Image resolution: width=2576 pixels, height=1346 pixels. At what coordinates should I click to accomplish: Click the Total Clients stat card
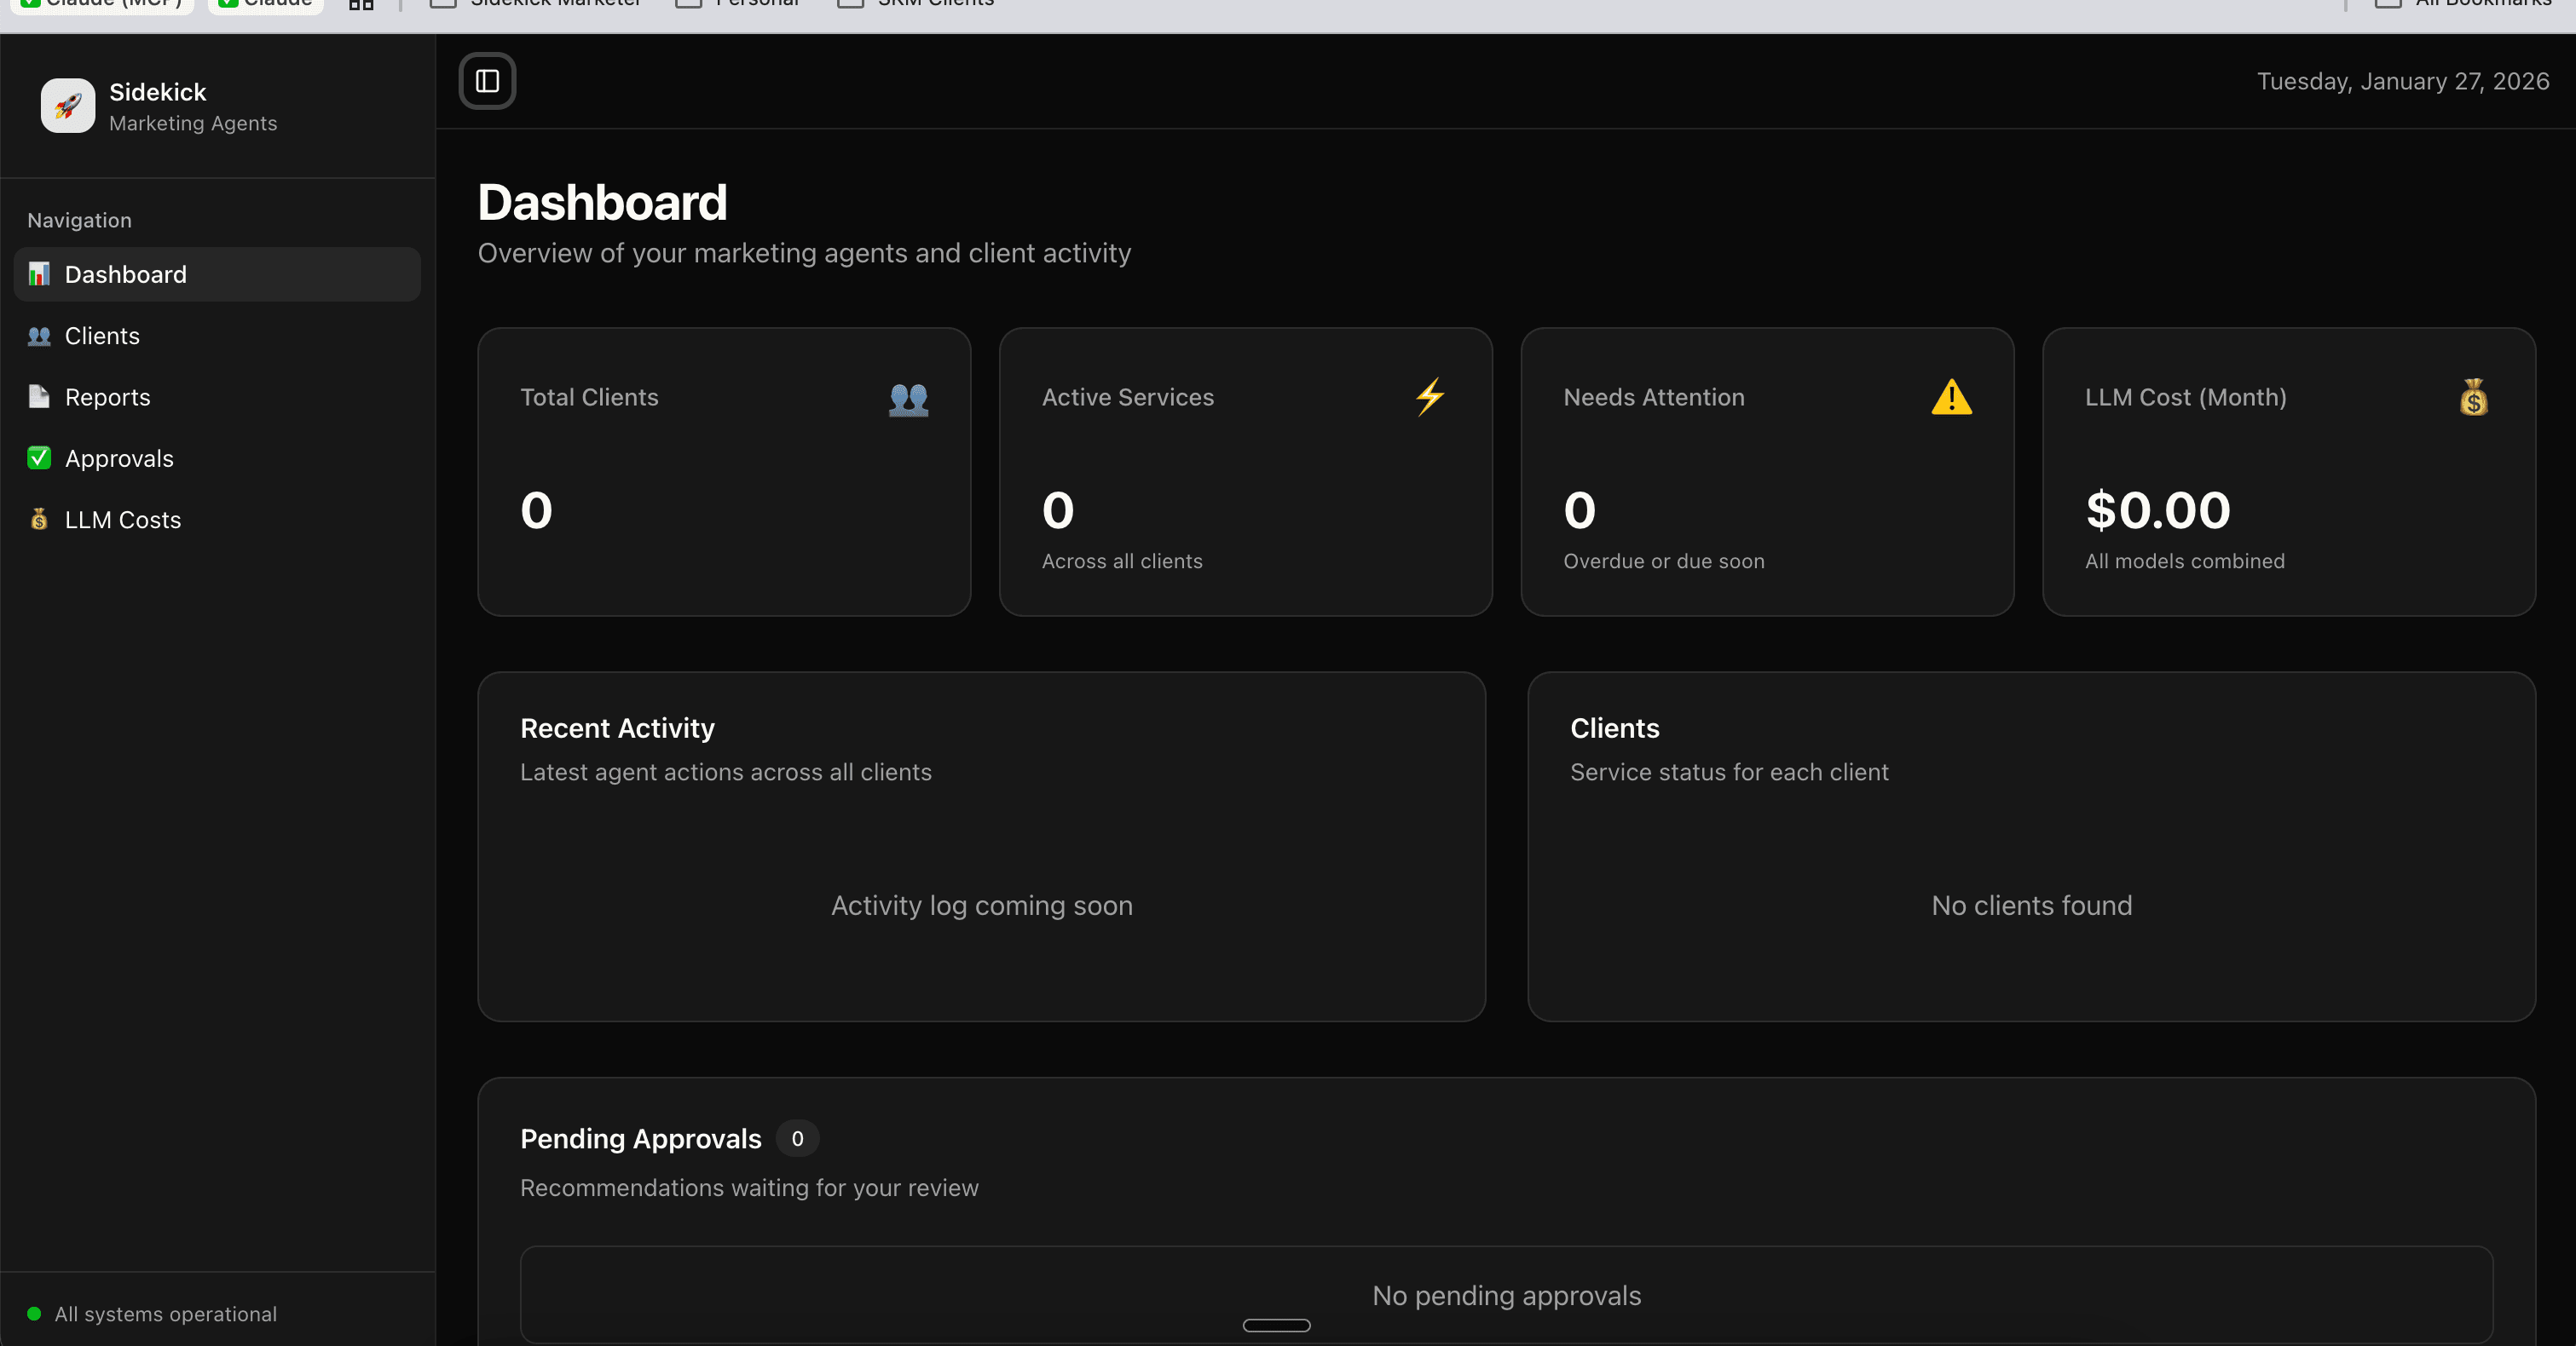pos(724,472)
